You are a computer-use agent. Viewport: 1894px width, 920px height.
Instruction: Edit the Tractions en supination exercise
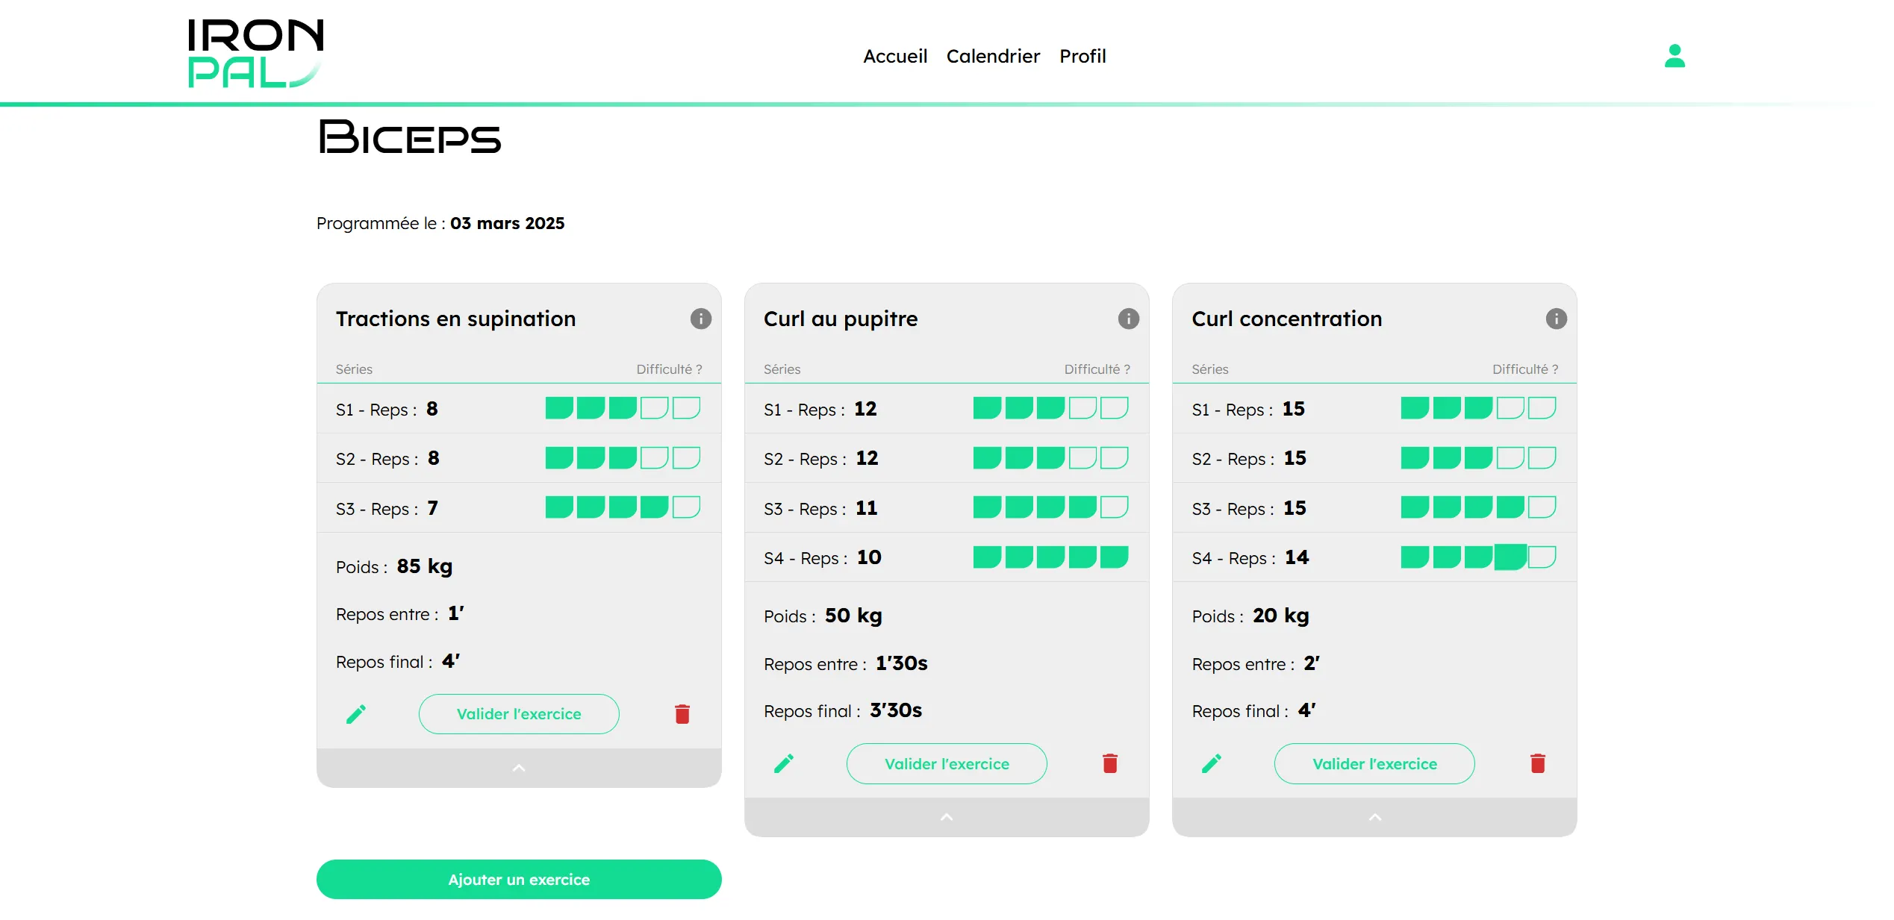(x=356, y=714)
